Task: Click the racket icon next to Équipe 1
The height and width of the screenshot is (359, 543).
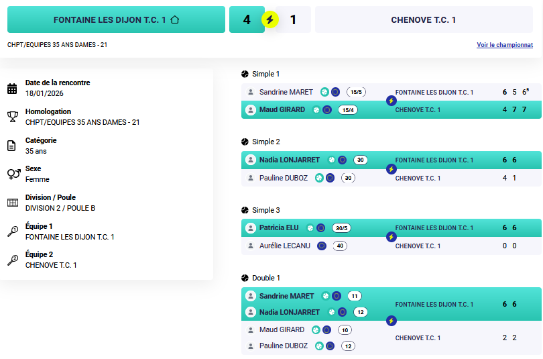Action: (13, 232)
